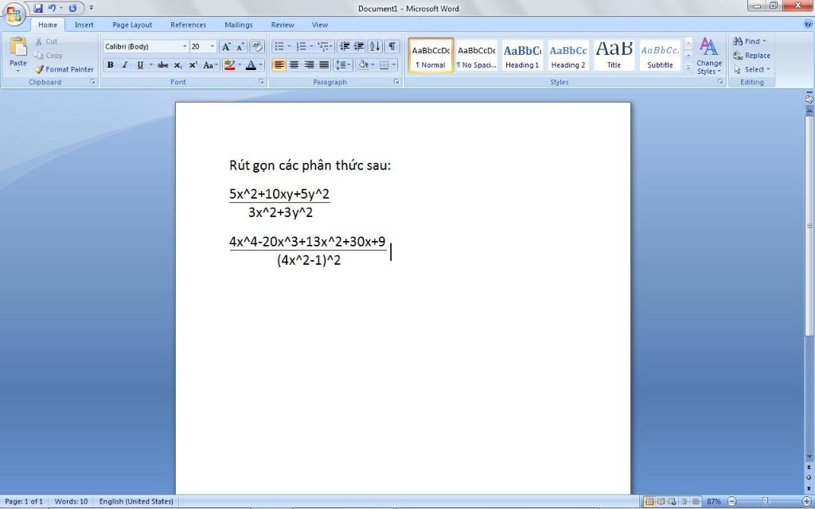Undo the last action
Viewport: 815px width, 509px height.
click(52, 8)
